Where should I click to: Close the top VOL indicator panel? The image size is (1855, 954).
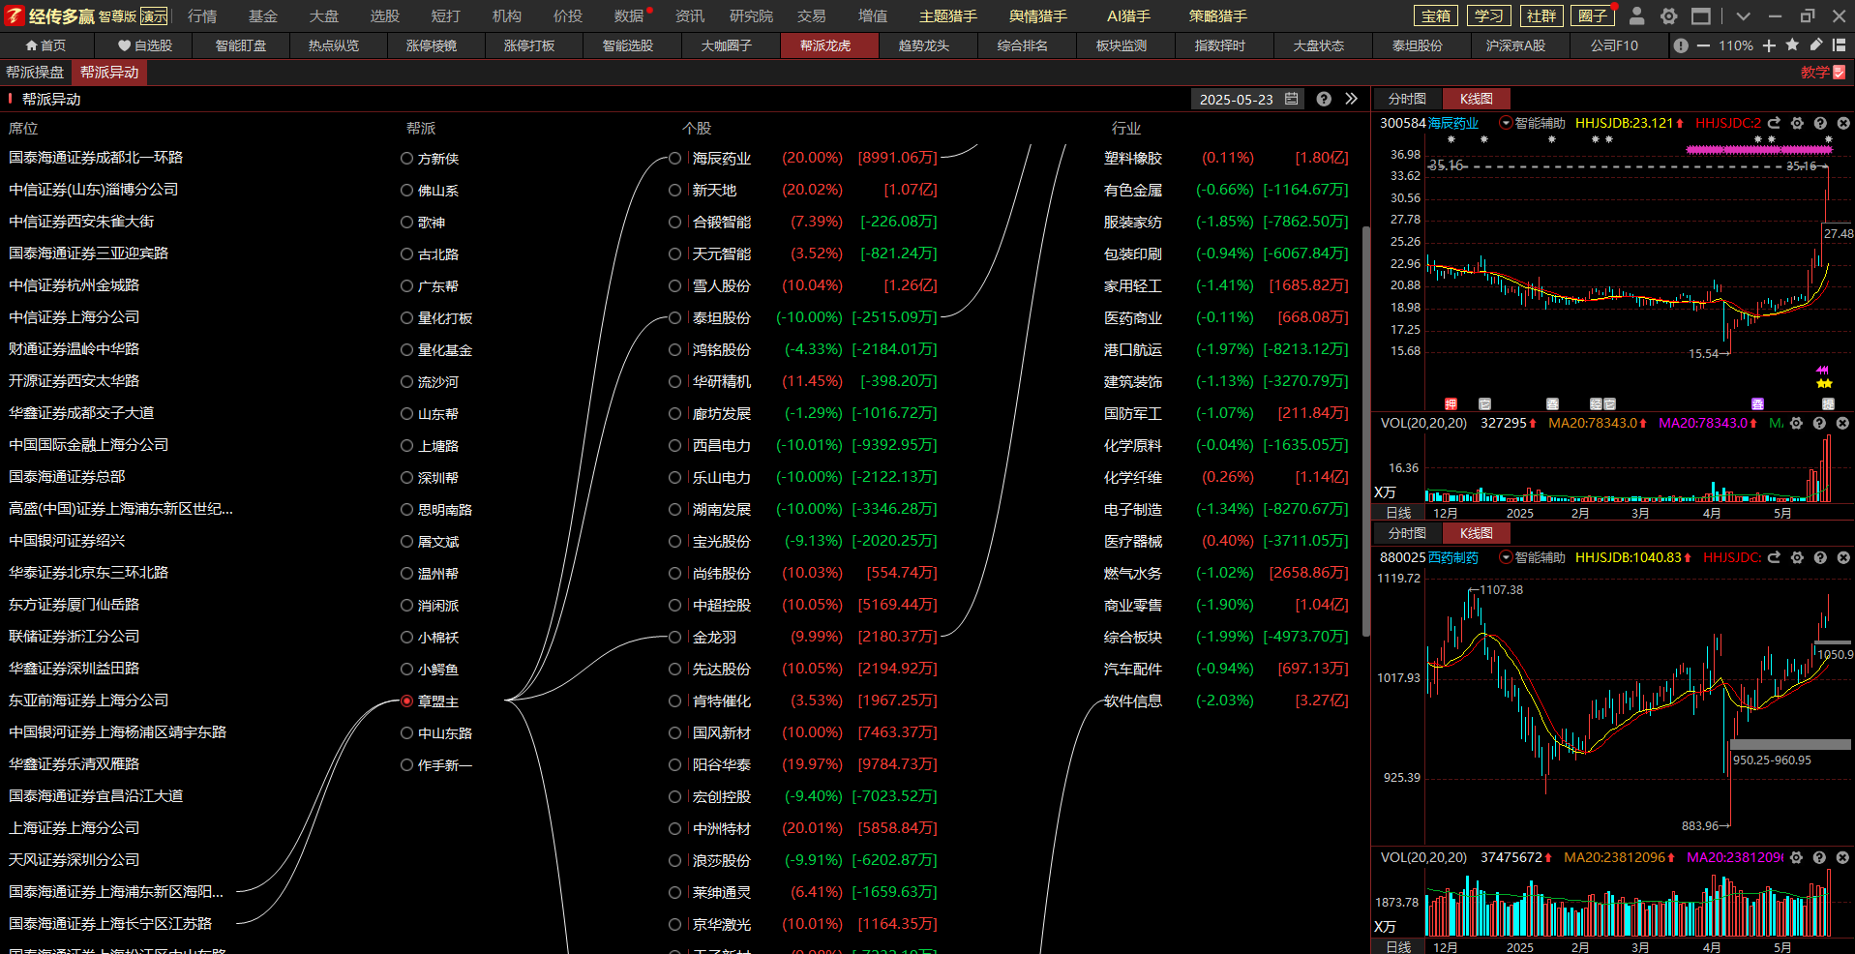[1842, 423]
